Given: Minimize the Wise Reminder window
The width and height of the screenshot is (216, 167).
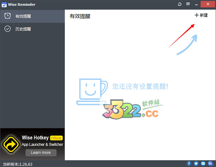Looking at the screenshot, I should [x=196, y=5].
